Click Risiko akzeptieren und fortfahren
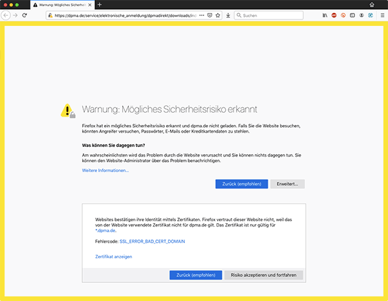Screen dimensions: 388x301 pyautogui.click(x=264, y=275)
